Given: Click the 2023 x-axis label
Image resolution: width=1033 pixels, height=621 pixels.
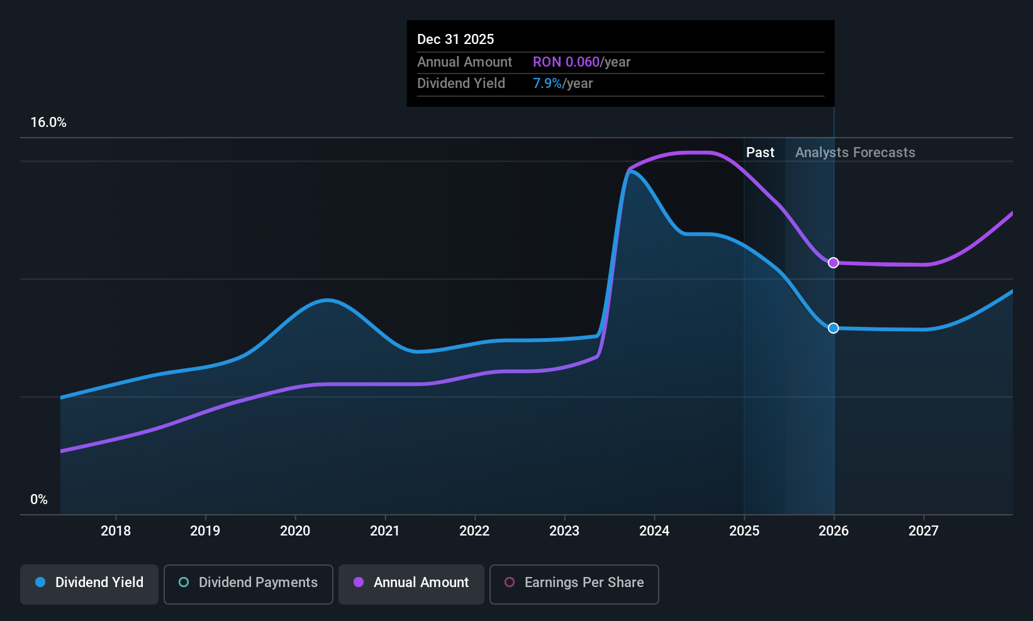Looking at the screenshot, I should click(x=564, y=530).
